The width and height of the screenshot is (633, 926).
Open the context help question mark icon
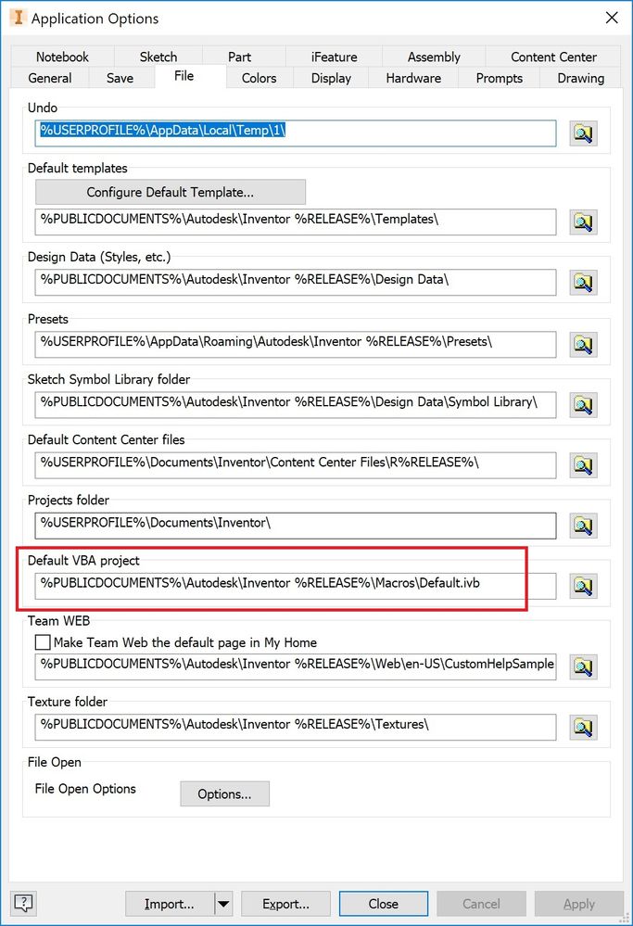click(x=23, y=903)
